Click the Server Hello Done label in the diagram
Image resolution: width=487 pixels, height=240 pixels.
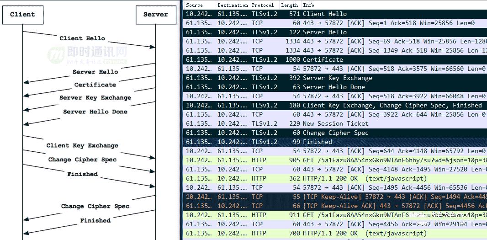(95, 112)
